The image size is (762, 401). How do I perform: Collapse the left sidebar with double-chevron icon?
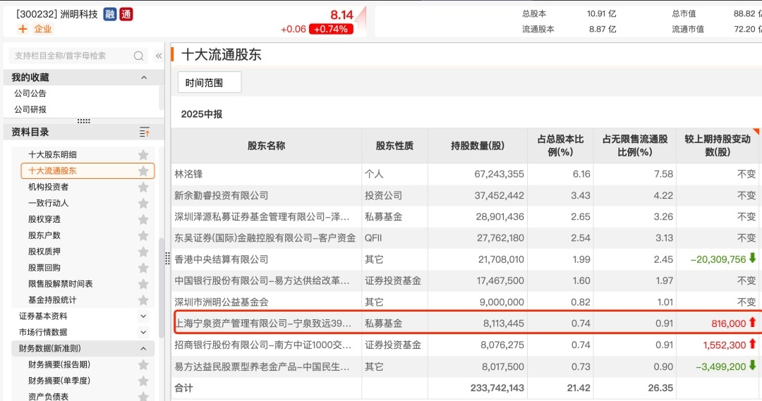pos(159,56)
